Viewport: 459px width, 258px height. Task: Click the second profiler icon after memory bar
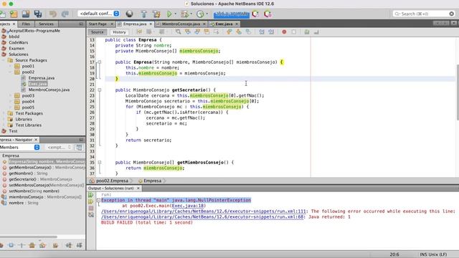tap(268, 14)
